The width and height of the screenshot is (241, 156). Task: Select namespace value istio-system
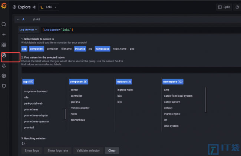(171, 126)
